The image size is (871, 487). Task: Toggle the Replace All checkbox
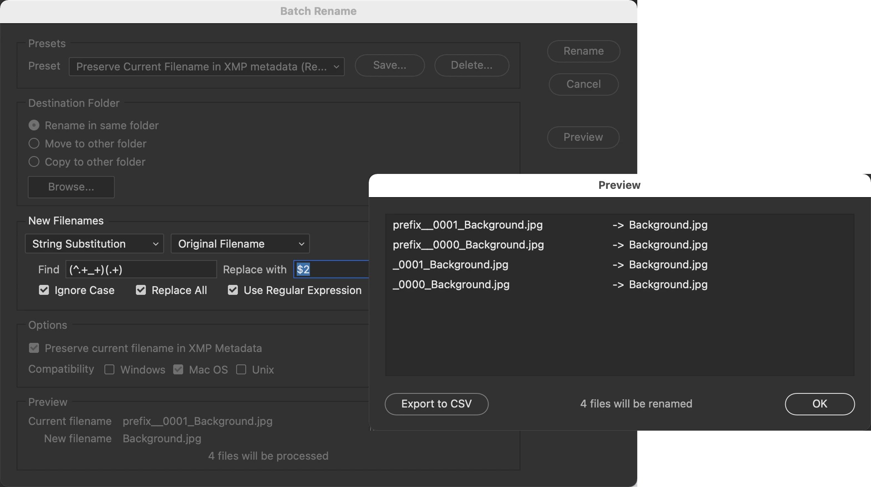pyautogui.click(x=141, y=290)
